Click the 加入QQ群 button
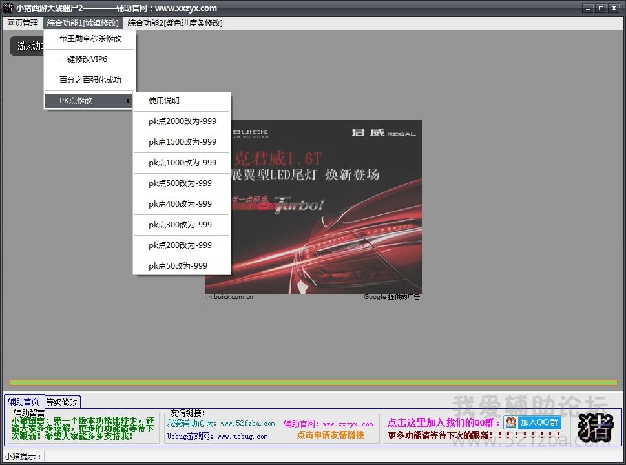This screenshot has width=626, height=465. click(532, 422)
